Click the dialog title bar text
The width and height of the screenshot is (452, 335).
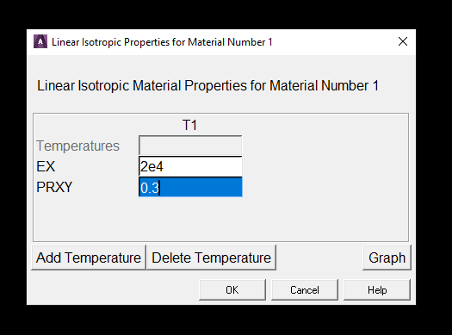coord(162,42)
